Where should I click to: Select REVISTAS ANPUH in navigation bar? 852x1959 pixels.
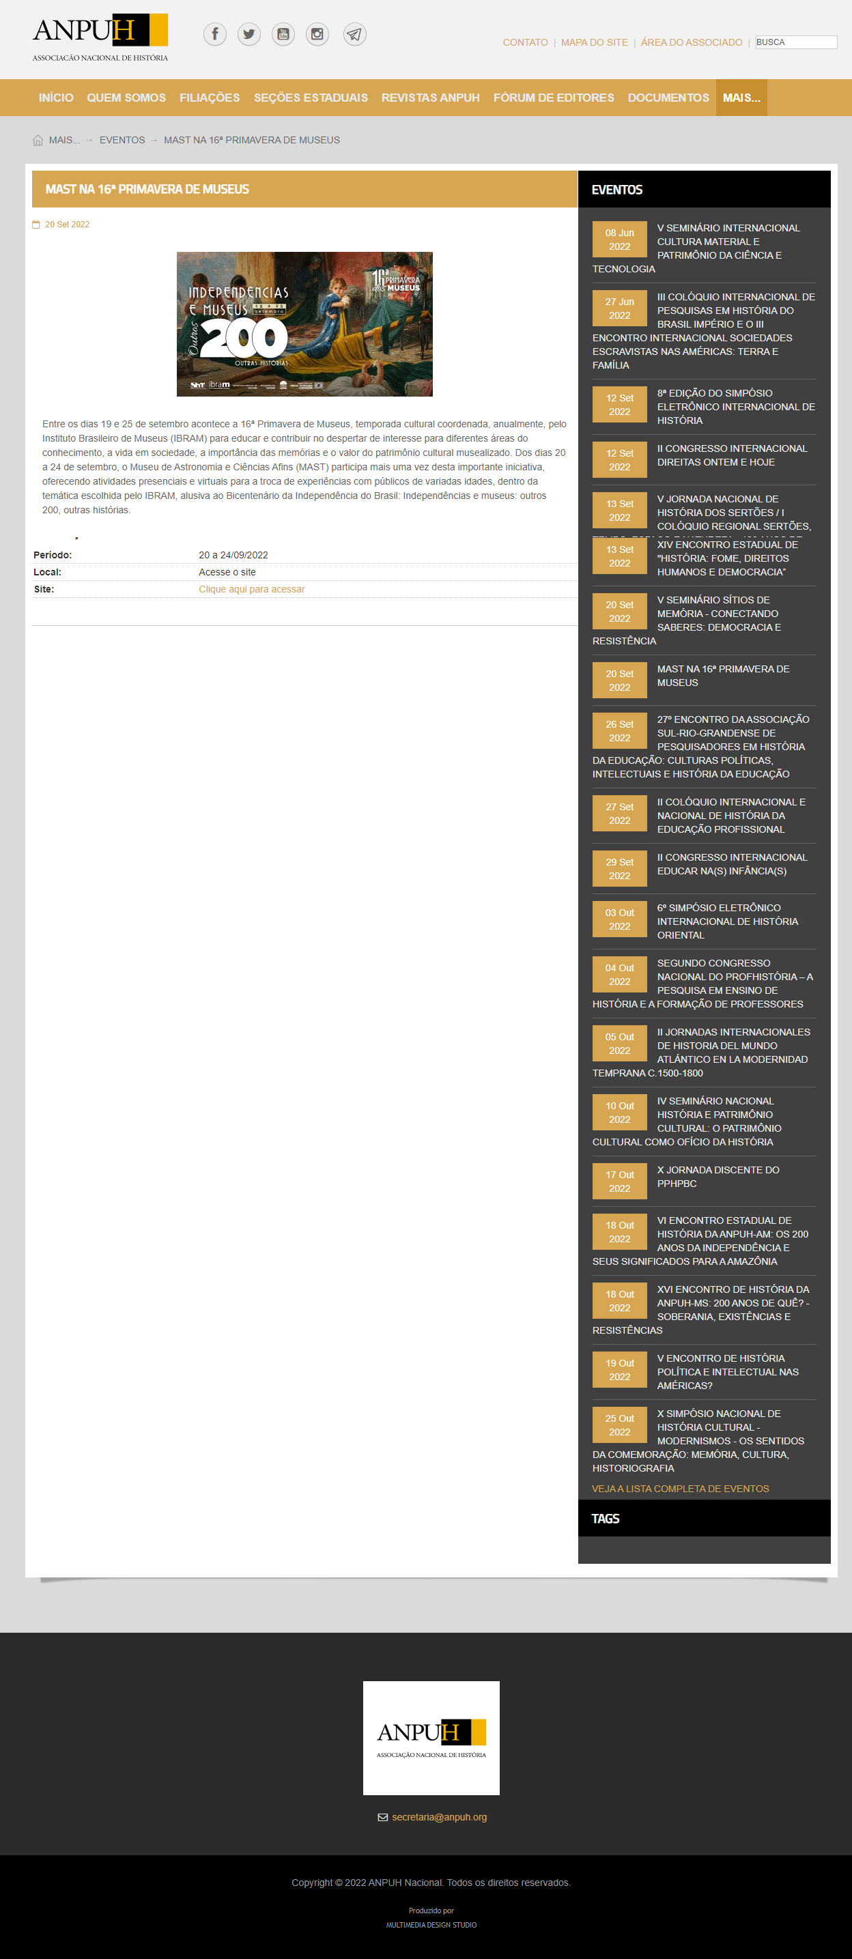pos(430,98)
